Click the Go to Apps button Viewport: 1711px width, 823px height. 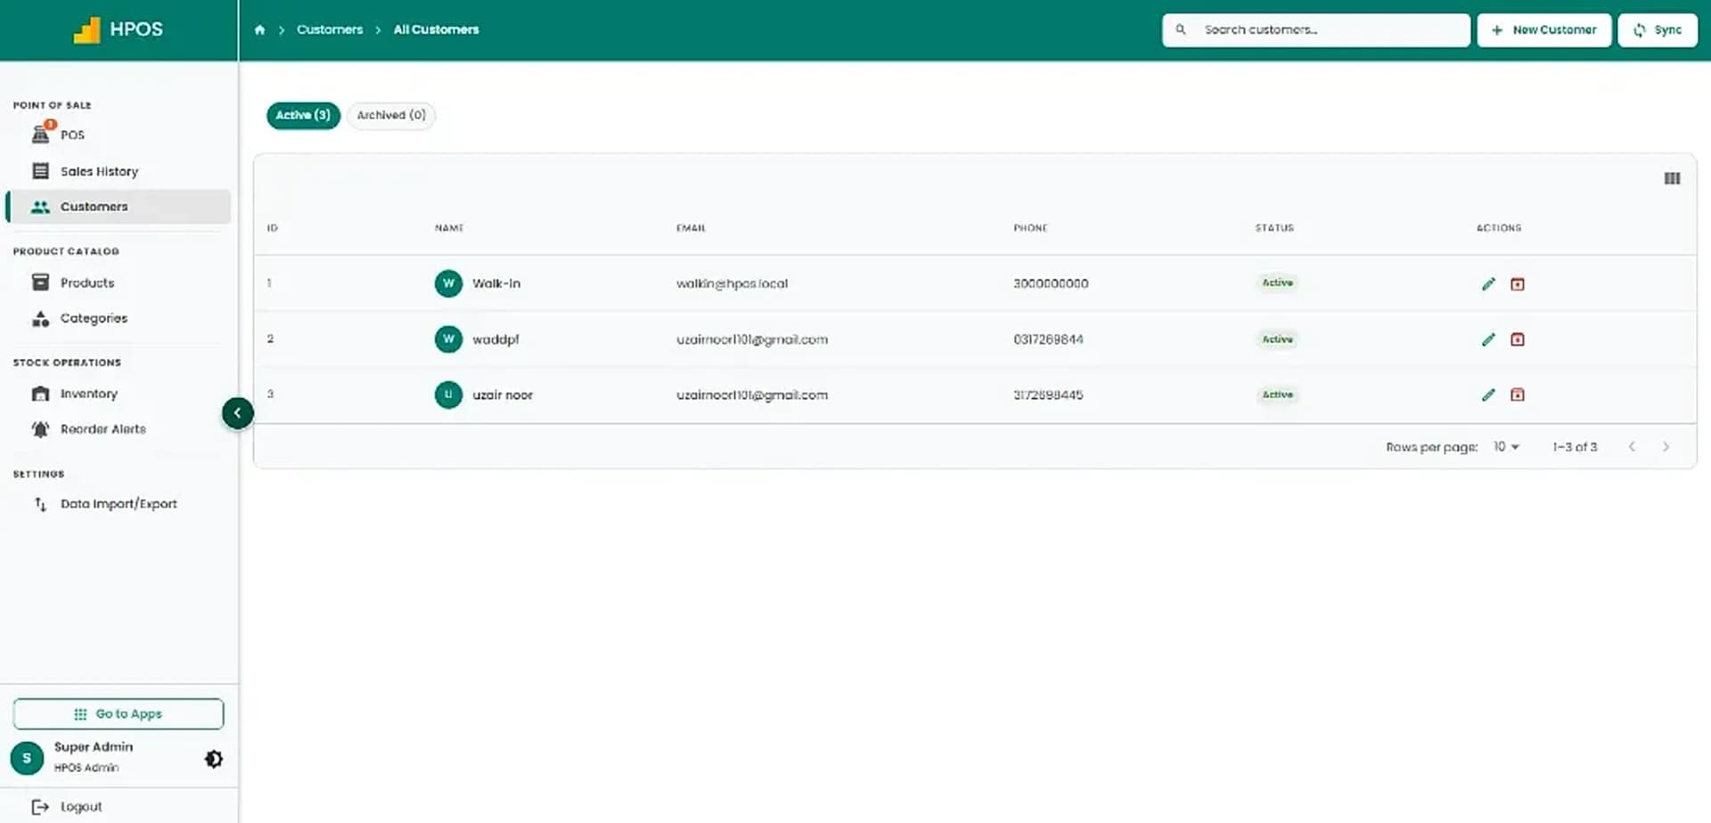coord(119,714)
